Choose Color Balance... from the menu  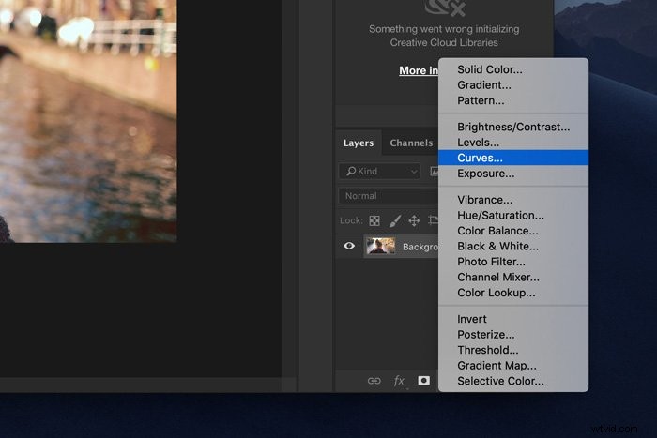click(x=512, y=231)
